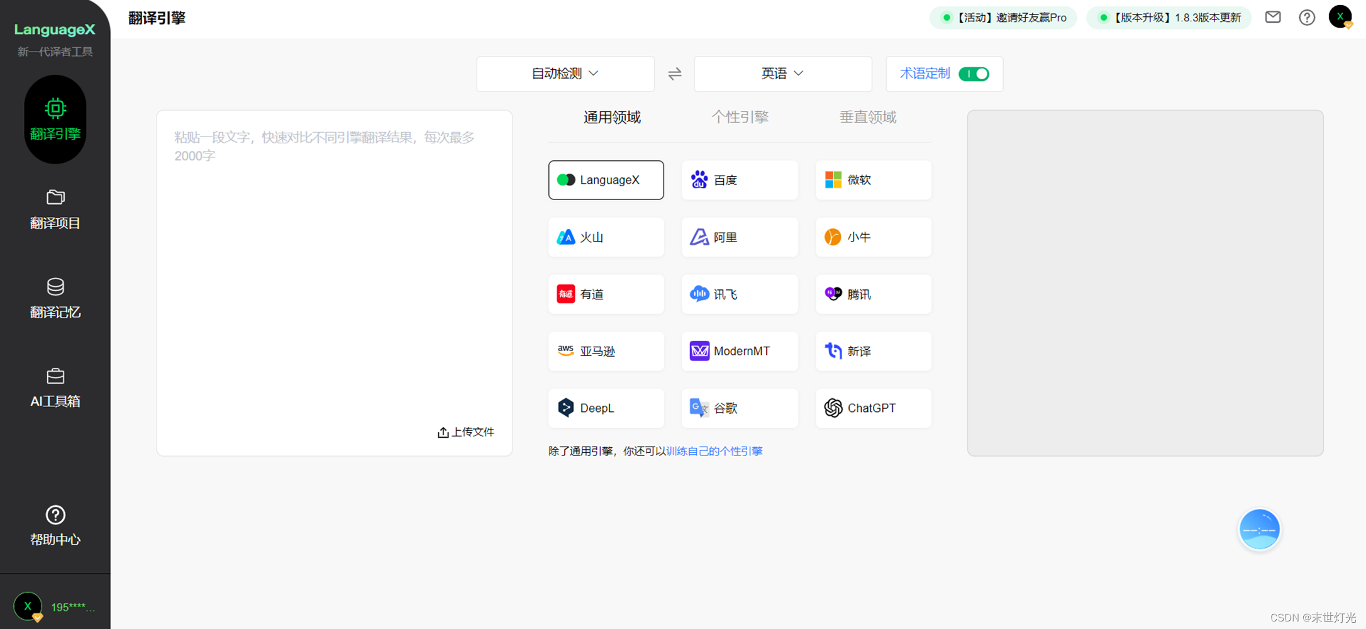Viewport: 1366px width, 629px height.
Task: Open the 翻译记忆 database section
Action: [55, 298]
